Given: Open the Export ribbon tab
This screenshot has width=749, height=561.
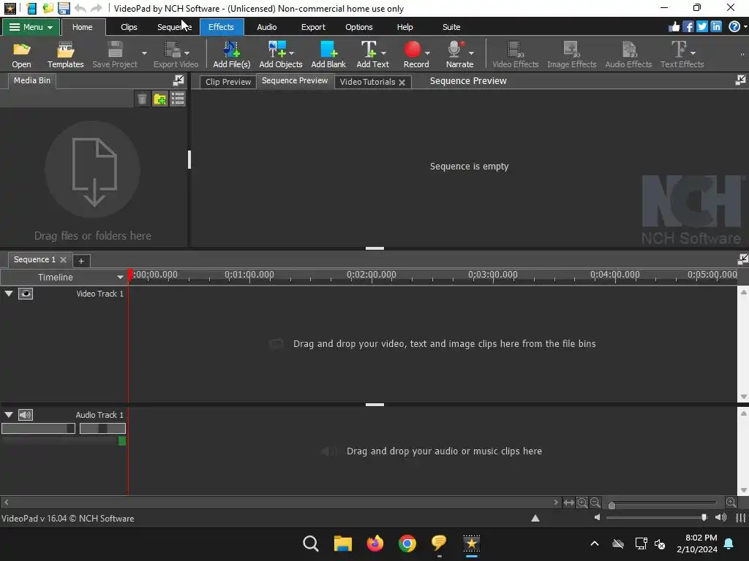Looking at the screenshot, I should [313, 27].
